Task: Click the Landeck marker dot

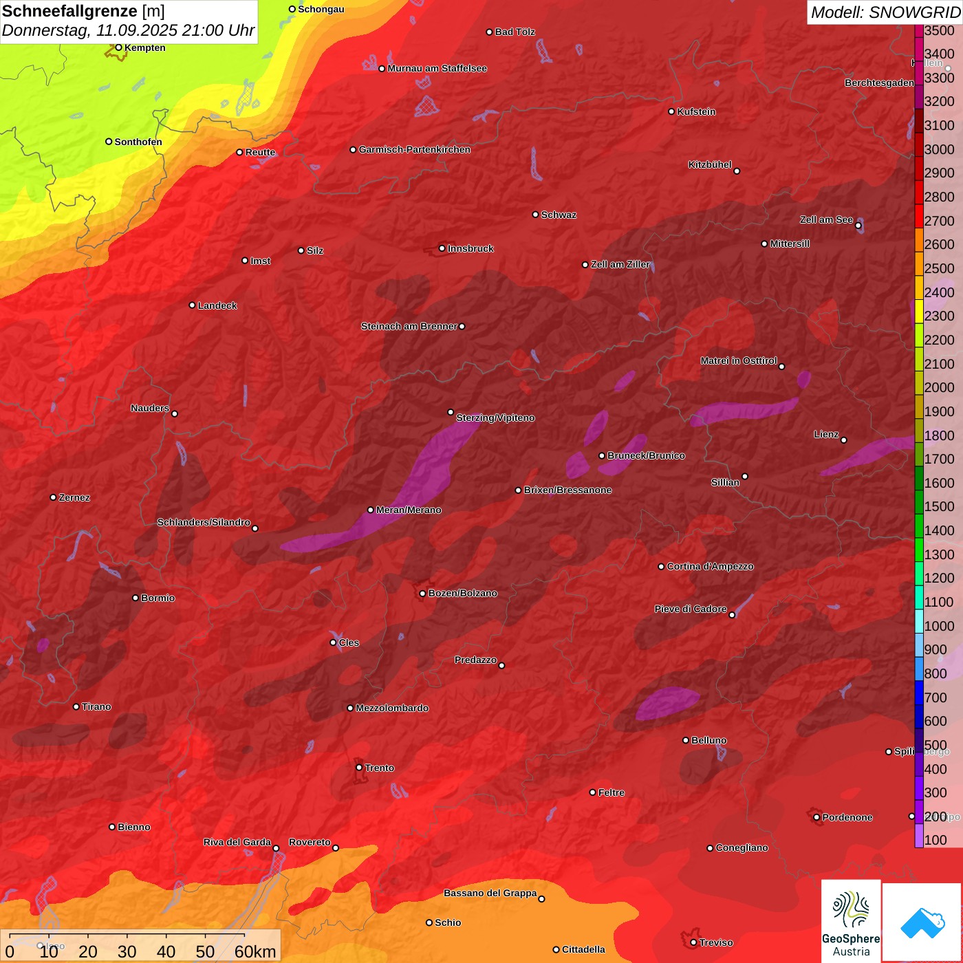Action: tap(192, 305)
